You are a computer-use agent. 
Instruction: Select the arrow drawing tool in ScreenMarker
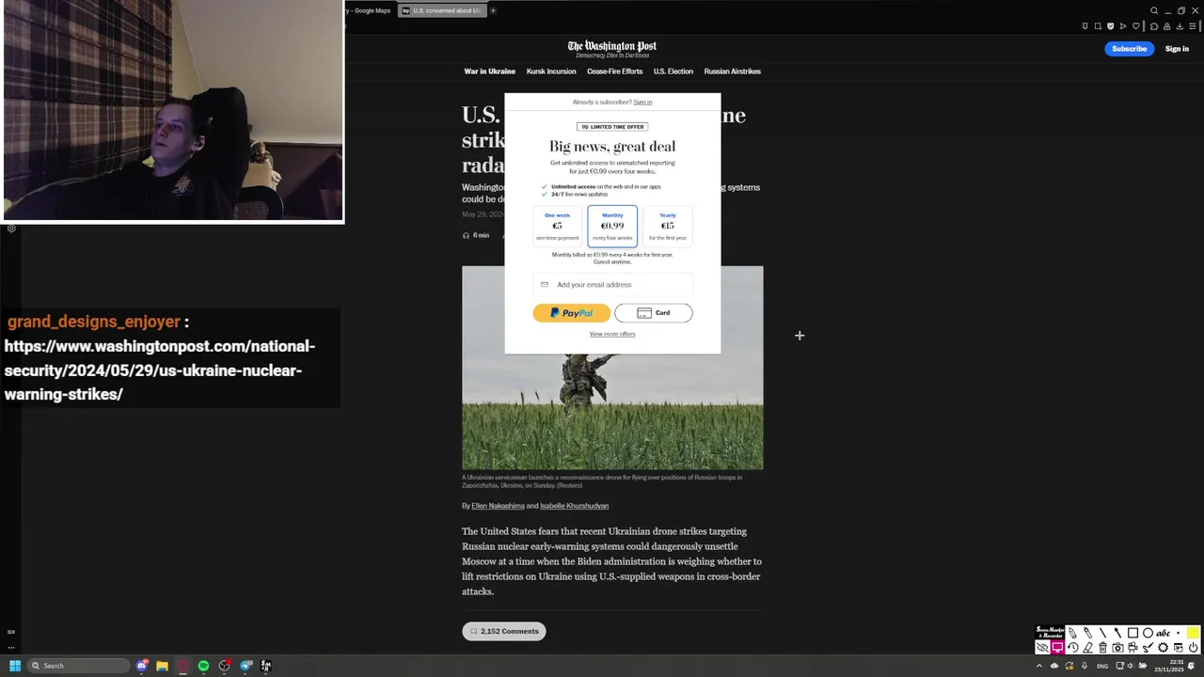1117,633
